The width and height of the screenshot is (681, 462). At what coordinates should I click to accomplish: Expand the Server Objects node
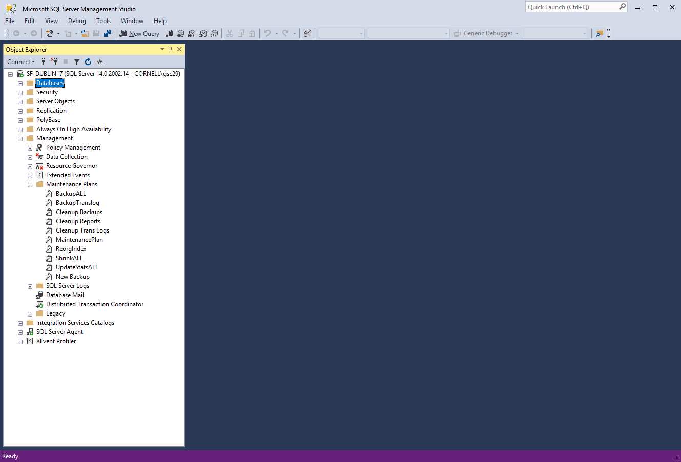tap(20, 101)
